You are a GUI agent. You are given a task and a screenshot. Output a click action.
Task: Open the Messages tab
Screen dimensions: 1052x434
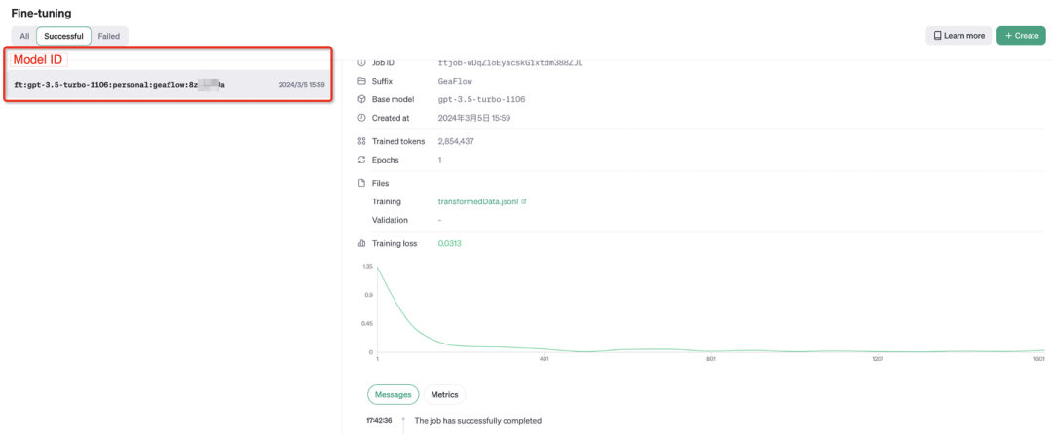click(x=393, y=394)
